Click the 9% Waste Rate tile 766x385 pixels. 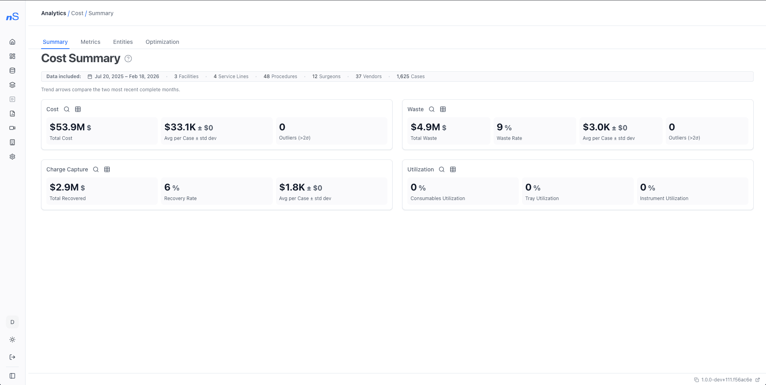tap(535, 131)
